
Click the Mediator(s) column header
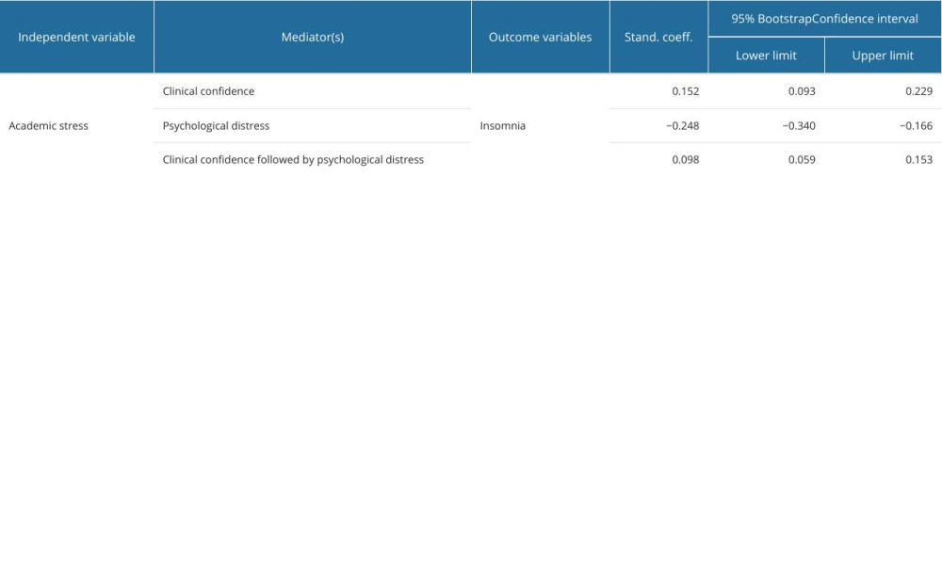click(313, 38)
